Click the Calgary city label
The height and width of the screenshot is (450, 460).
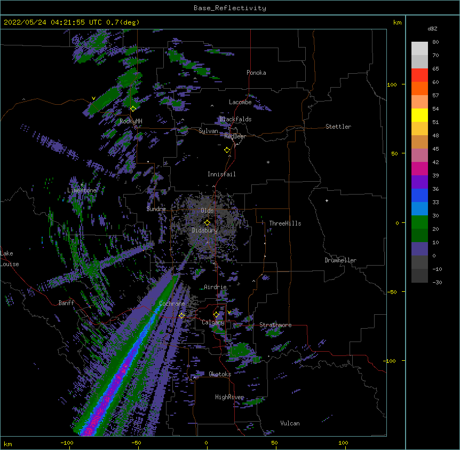coord(213,322)
